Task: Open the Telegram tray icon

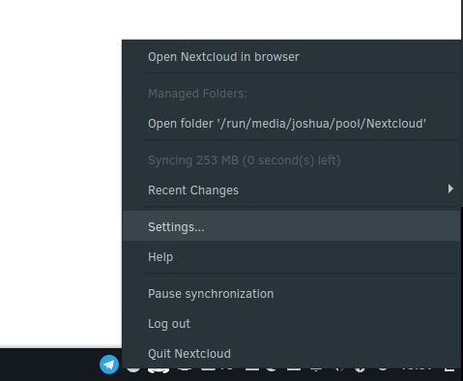Action: pos(109,365)
